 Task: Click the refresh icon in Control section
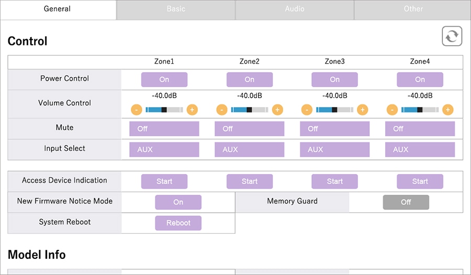(452, 37)
